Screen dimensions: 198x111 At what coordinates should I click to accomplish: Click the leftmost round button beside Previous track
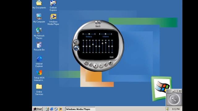pyautogui.click(x=86, y=63)
